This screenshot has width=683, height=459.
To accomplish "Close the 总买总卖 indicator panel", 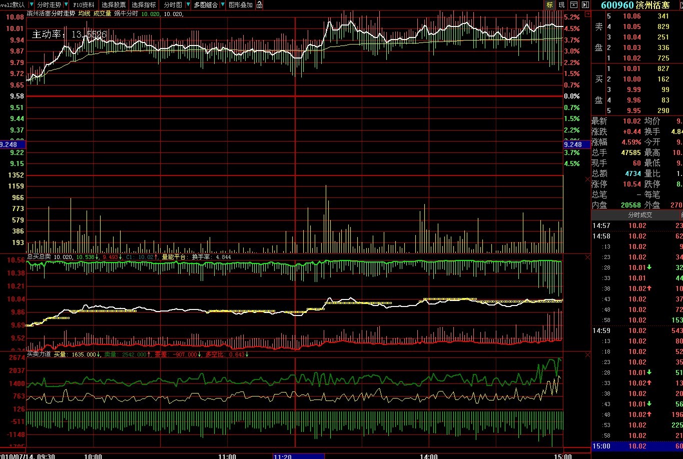I will (587, 257).
